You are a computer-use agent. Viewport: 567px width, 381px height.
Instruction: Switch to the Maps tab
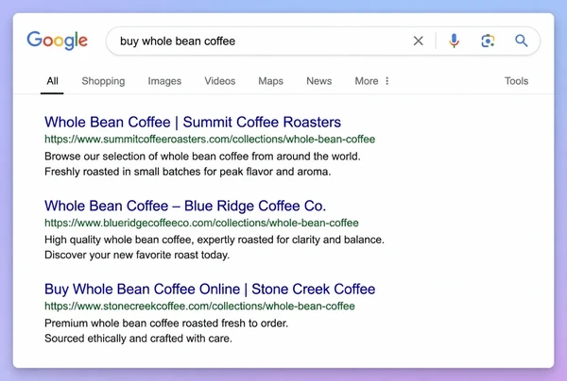(x=270, y=81)
